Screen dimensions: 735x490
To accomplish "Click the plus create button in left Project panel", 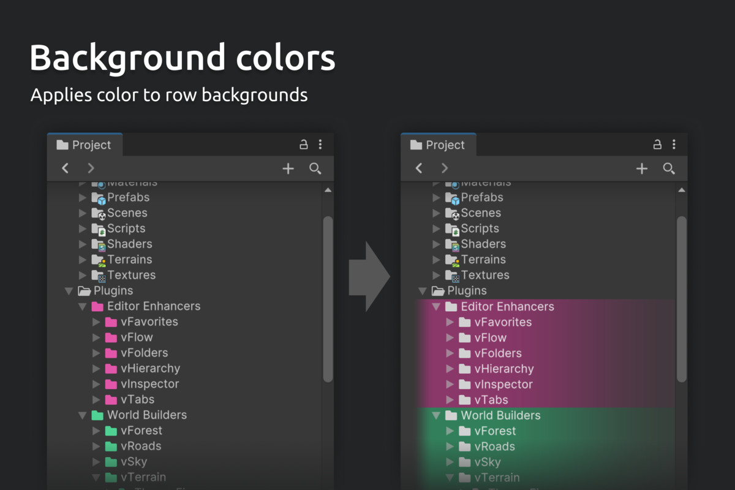I will (288, 169).
